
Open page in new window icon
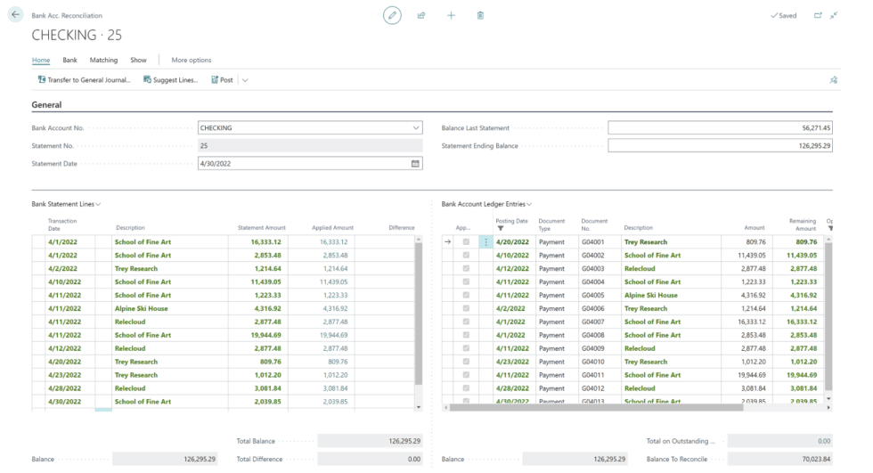[819, 15]
